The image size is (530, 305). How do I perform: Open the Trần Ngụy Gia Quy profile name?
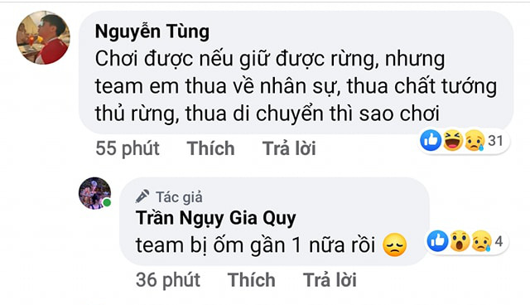point(215,218)
